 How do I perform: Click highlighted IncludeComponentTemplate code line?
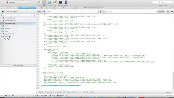tap(61, 85)
